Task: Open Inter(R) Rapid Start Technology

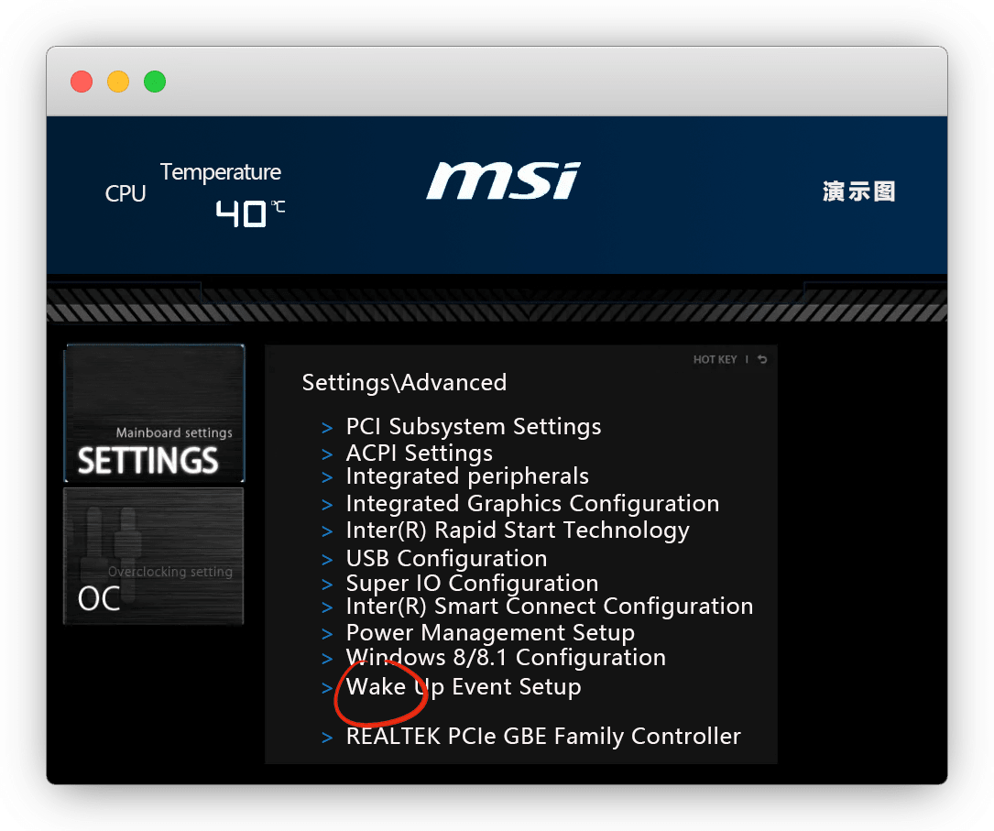Action: click(518, 530)
